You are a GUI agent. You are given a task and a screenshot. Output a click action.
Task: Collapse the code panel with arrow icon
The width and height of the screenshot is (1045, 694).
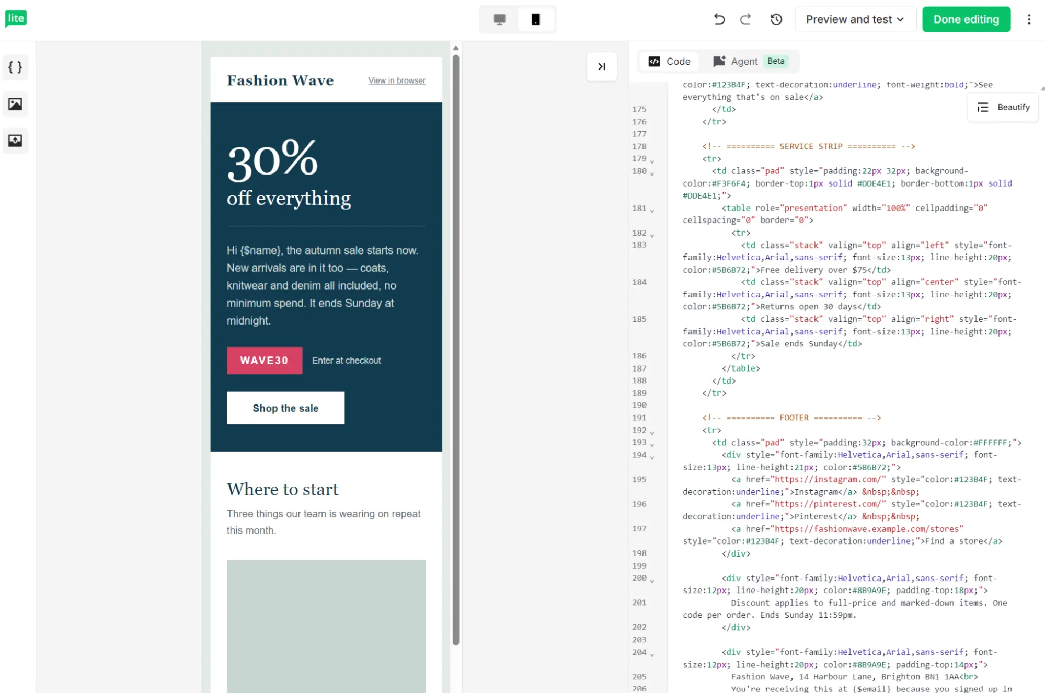tap(602, 66)
